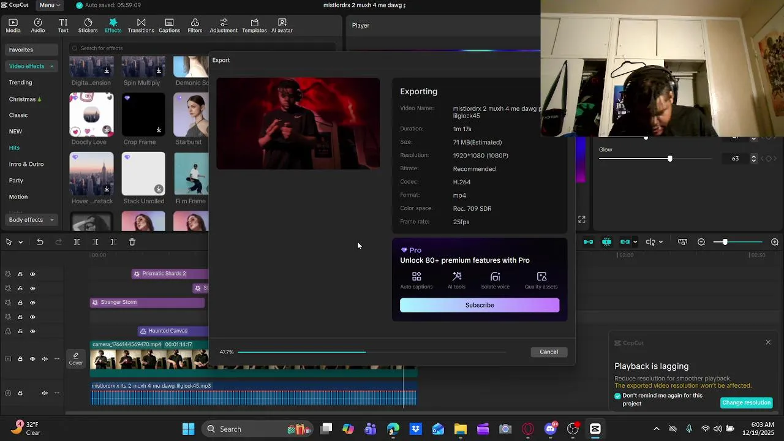
Task: Click the Search for effects field
Action: (x=202, y=48)
